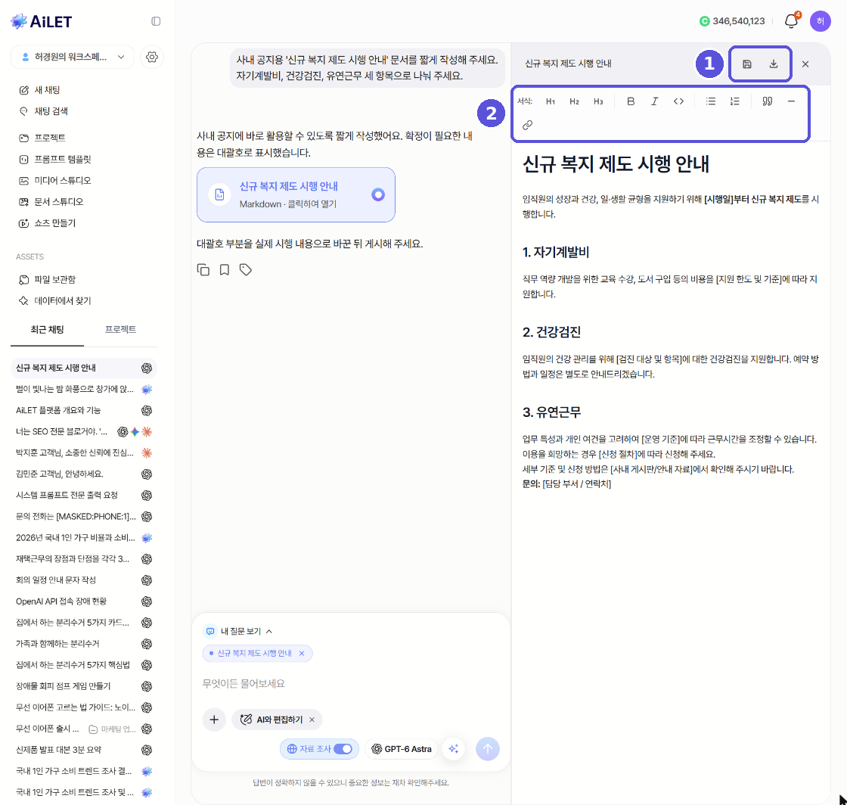Toggle the 자료 조사 switch
This screenshot has width=847, height=805.
[x=343, y=749]
